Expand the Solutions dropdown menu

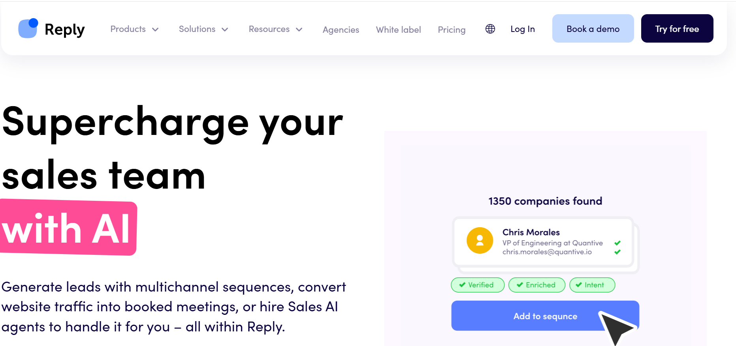[203, 29]
